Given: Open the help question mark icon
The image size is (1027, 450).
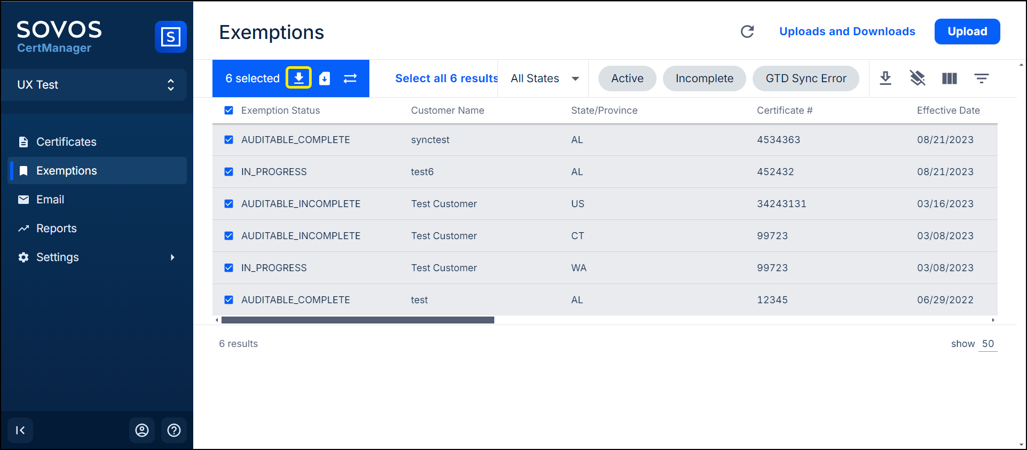Looking at the screenshot, I should click(174, 430).
